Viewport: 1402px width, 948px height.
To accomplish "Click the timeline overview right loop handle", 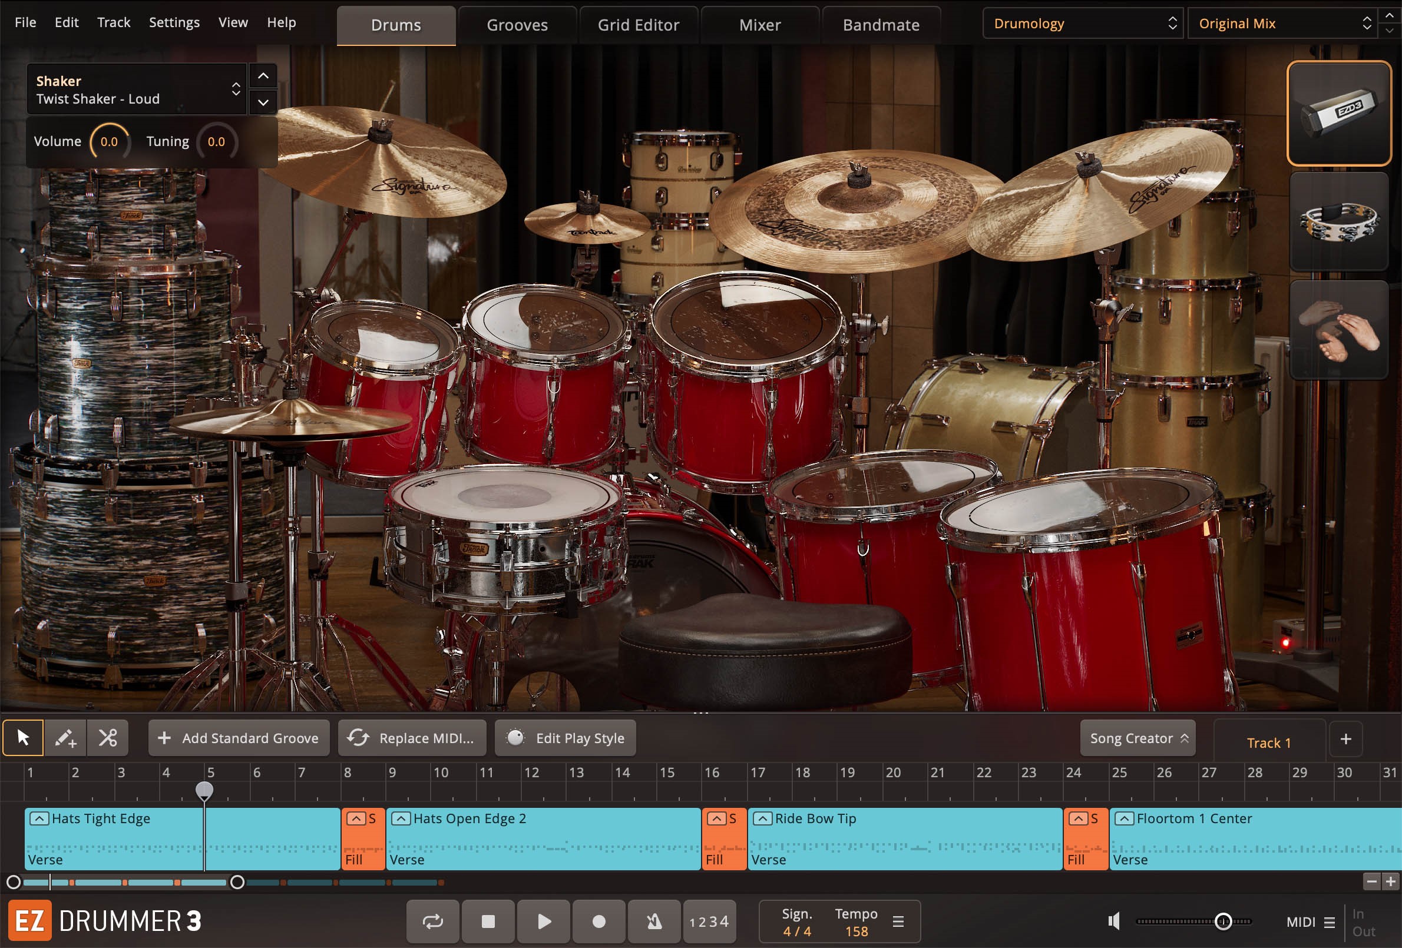I will click(x=237, y=882).
